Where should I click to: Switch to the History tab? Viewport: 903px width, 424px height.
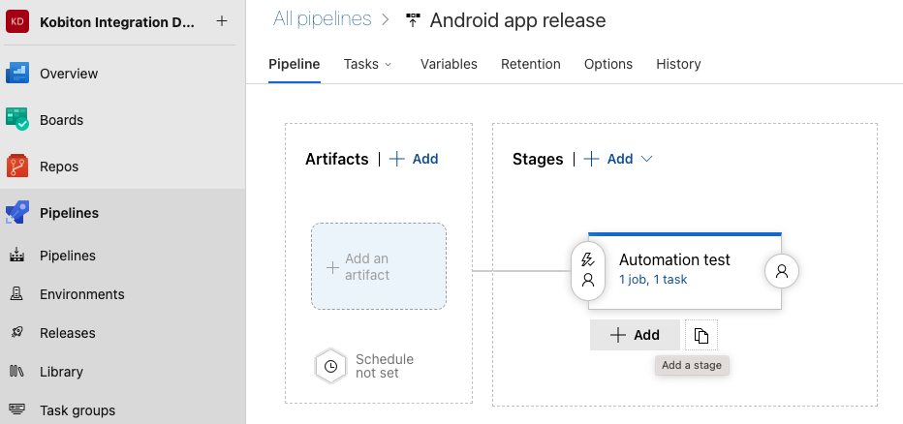[x=678, y=64]
